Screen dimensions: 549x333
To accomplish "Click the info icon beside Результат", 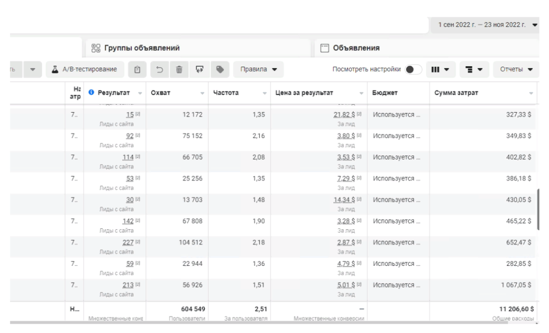I will [91, 92].
